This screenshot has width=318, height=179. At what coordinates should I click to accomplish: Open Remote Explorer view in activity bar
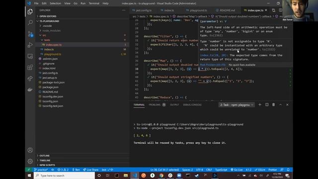point(30,56)
